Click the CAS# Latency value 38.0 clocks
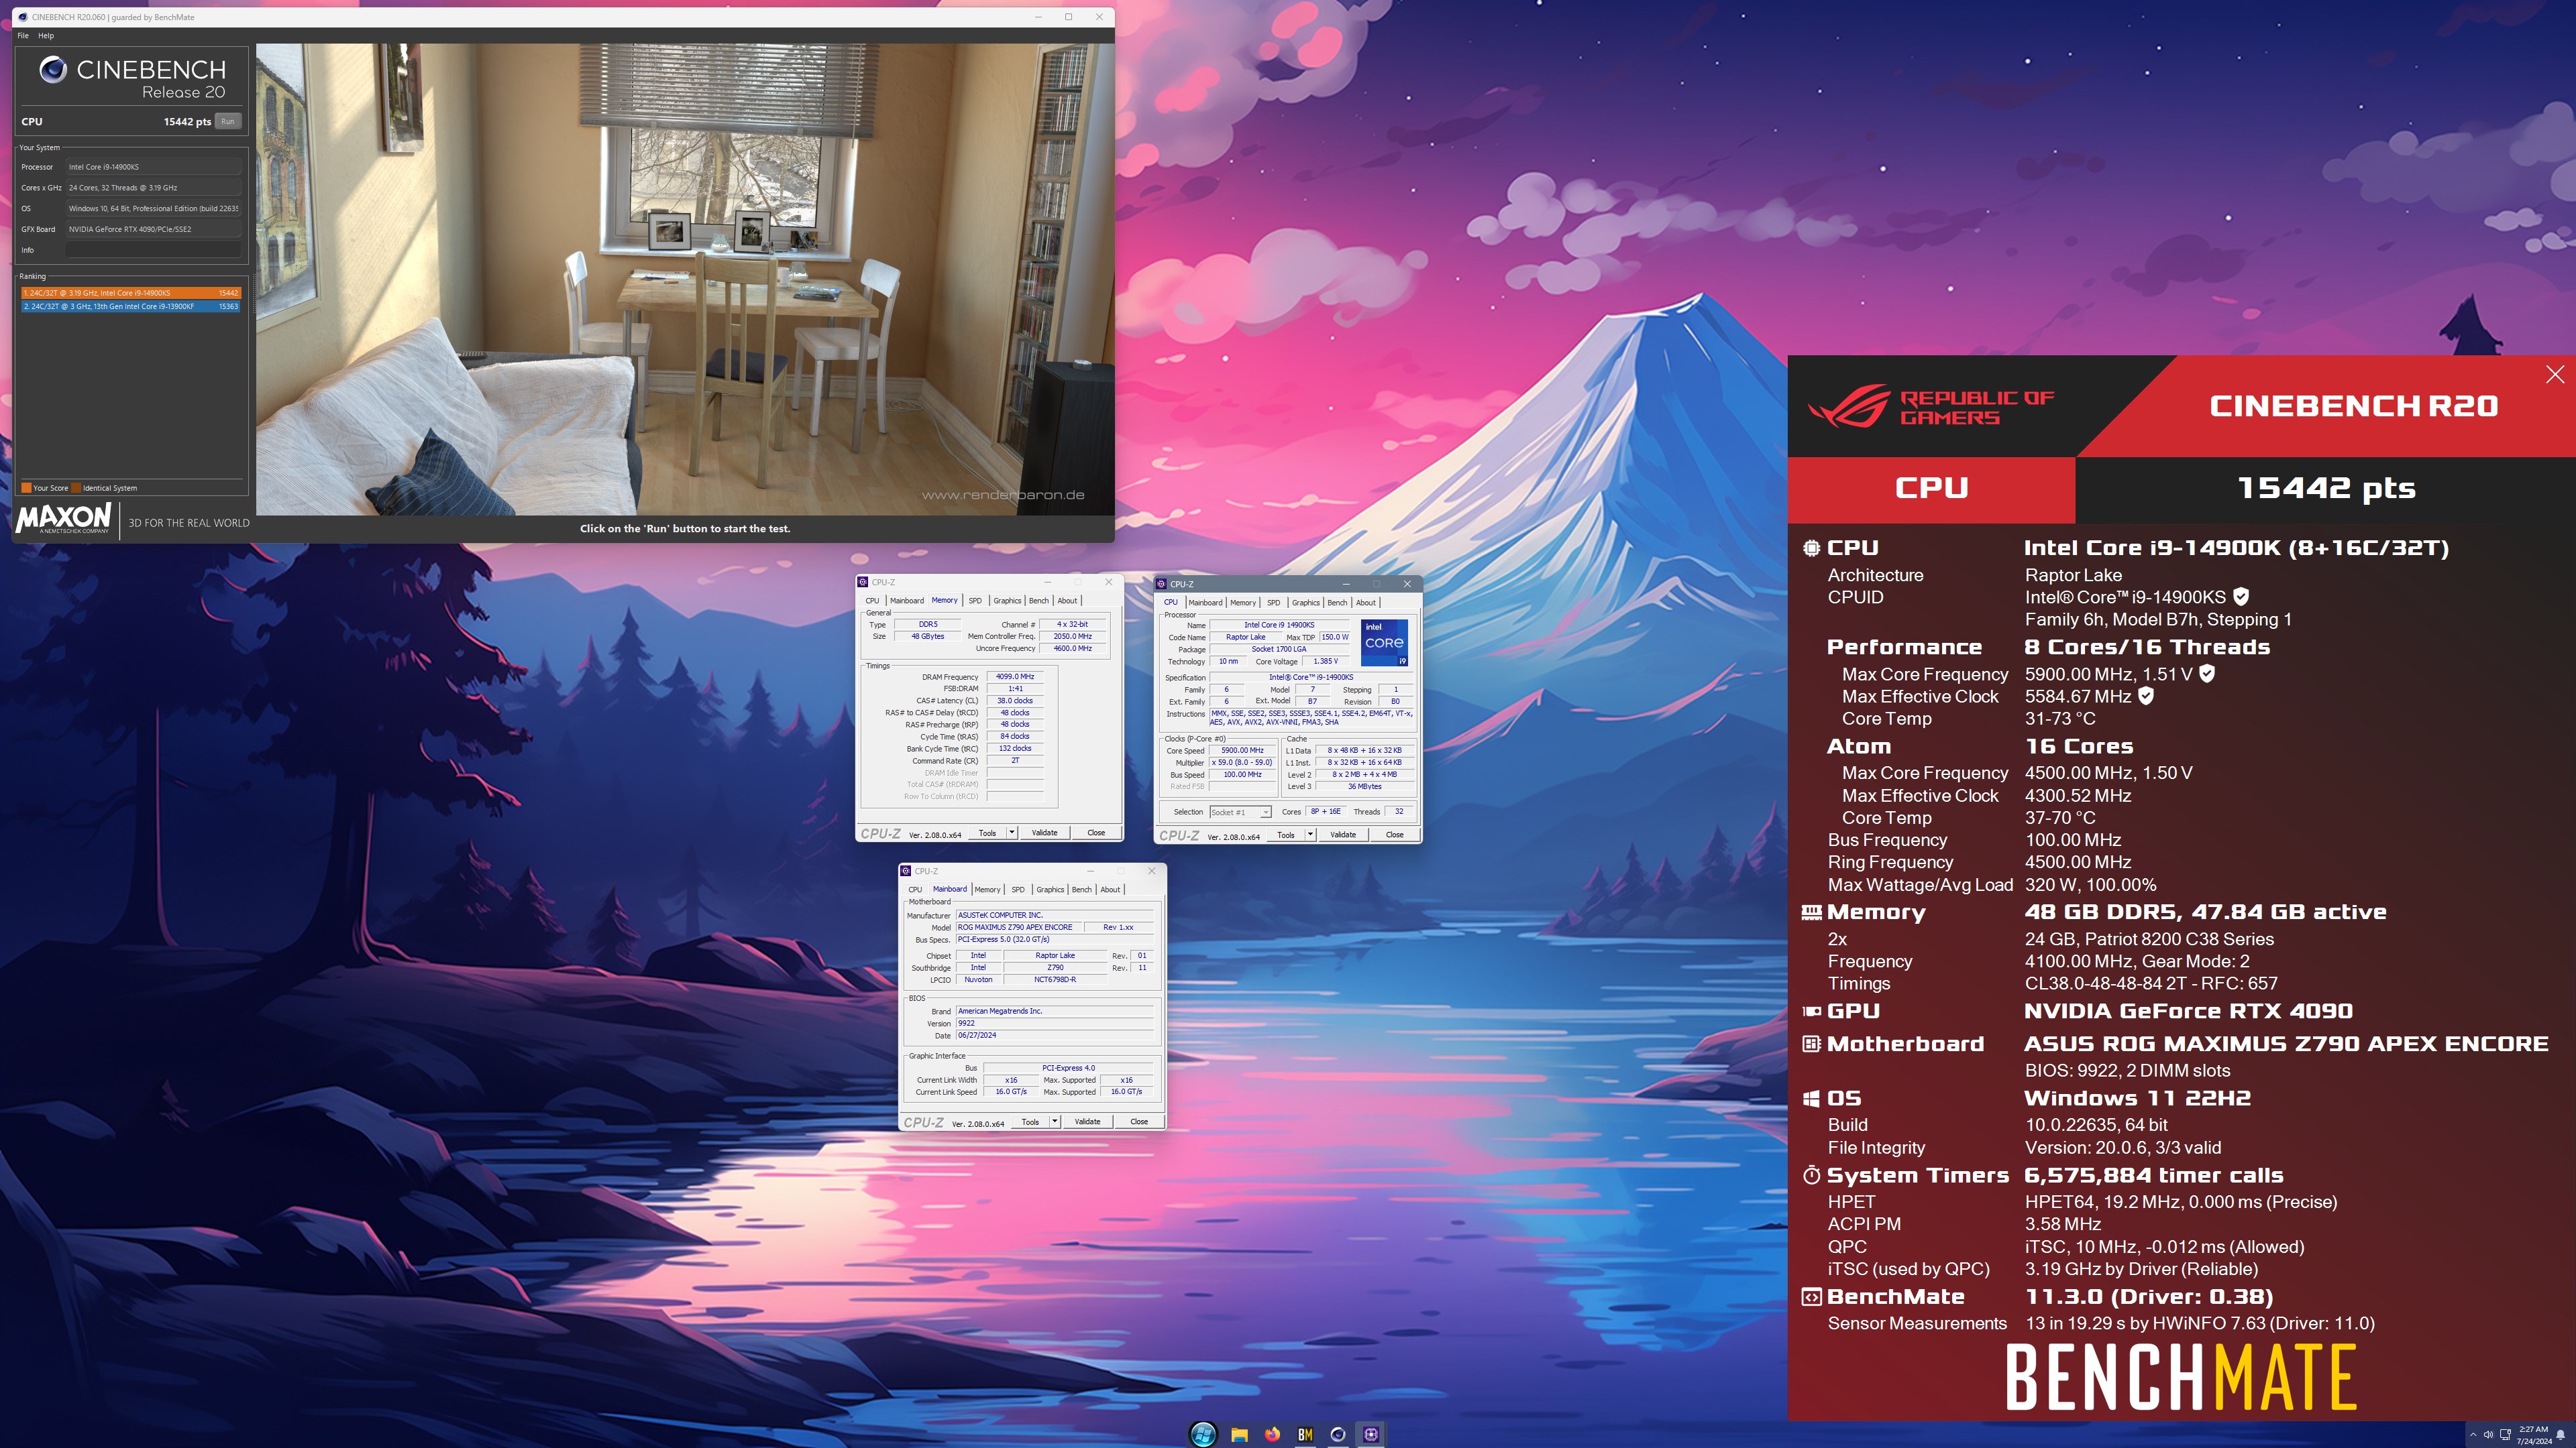The image size is (2576, 1448). point(1015,701)
